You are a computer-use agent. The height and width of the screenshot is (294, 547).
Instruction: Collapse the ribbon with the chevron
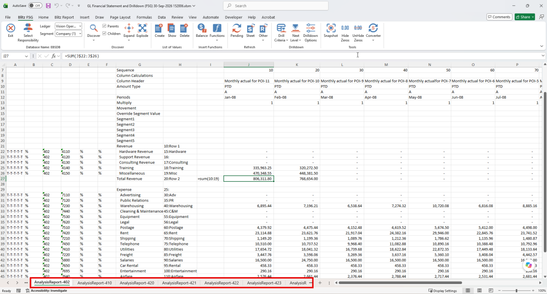click(542, 46)
